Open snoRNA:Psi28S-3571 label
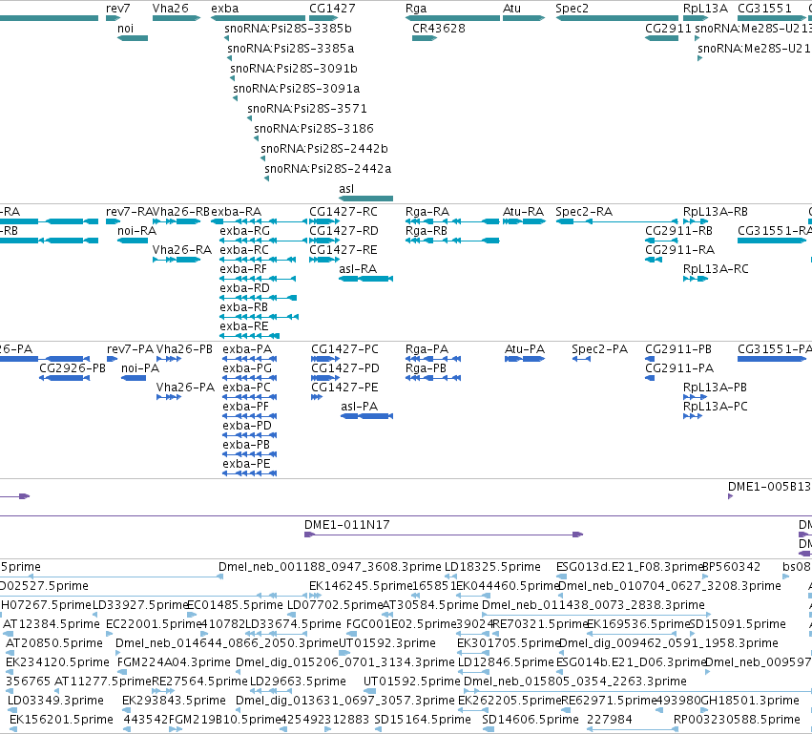The width and height of the screenshot is (812, 734). pos(307,108)
